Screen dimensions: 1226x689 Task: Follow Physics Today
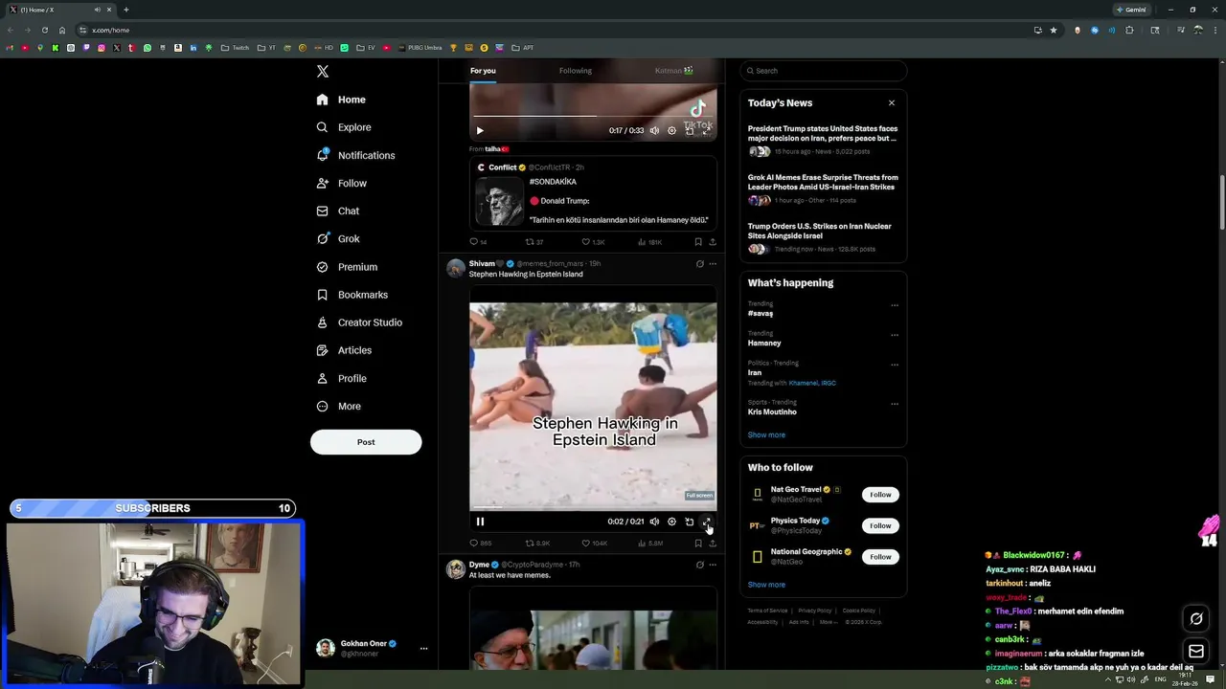tap(880, 525)
